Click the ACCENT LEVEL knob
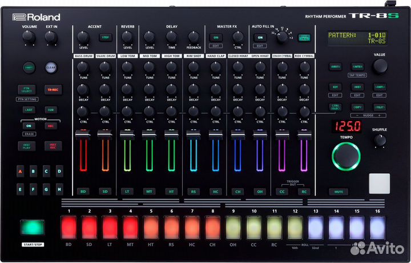411x263 pixels. (x=83, y=38)
